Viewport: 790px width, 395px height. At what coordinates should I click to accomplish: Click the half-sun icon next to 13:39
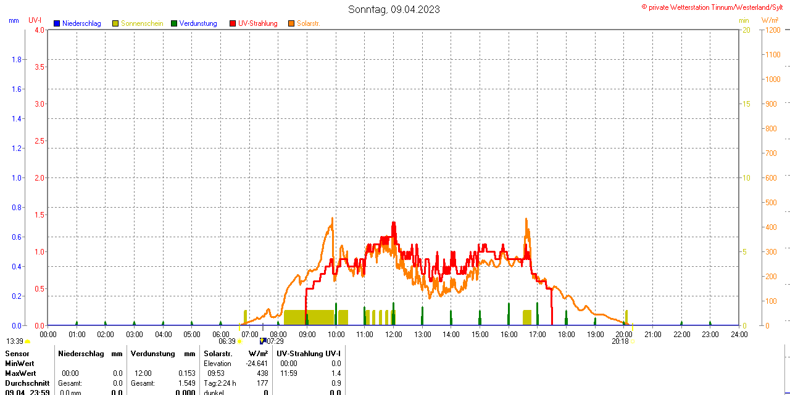click(27, 341)
